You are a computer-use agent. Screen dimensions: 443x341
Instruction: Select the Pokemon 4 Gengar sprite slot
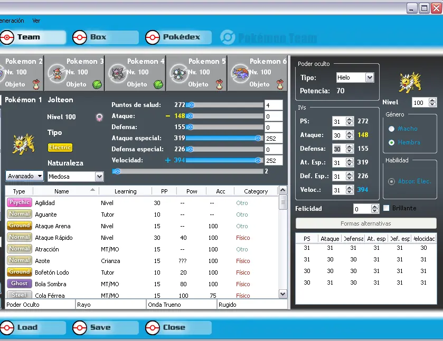pos(118,73)
